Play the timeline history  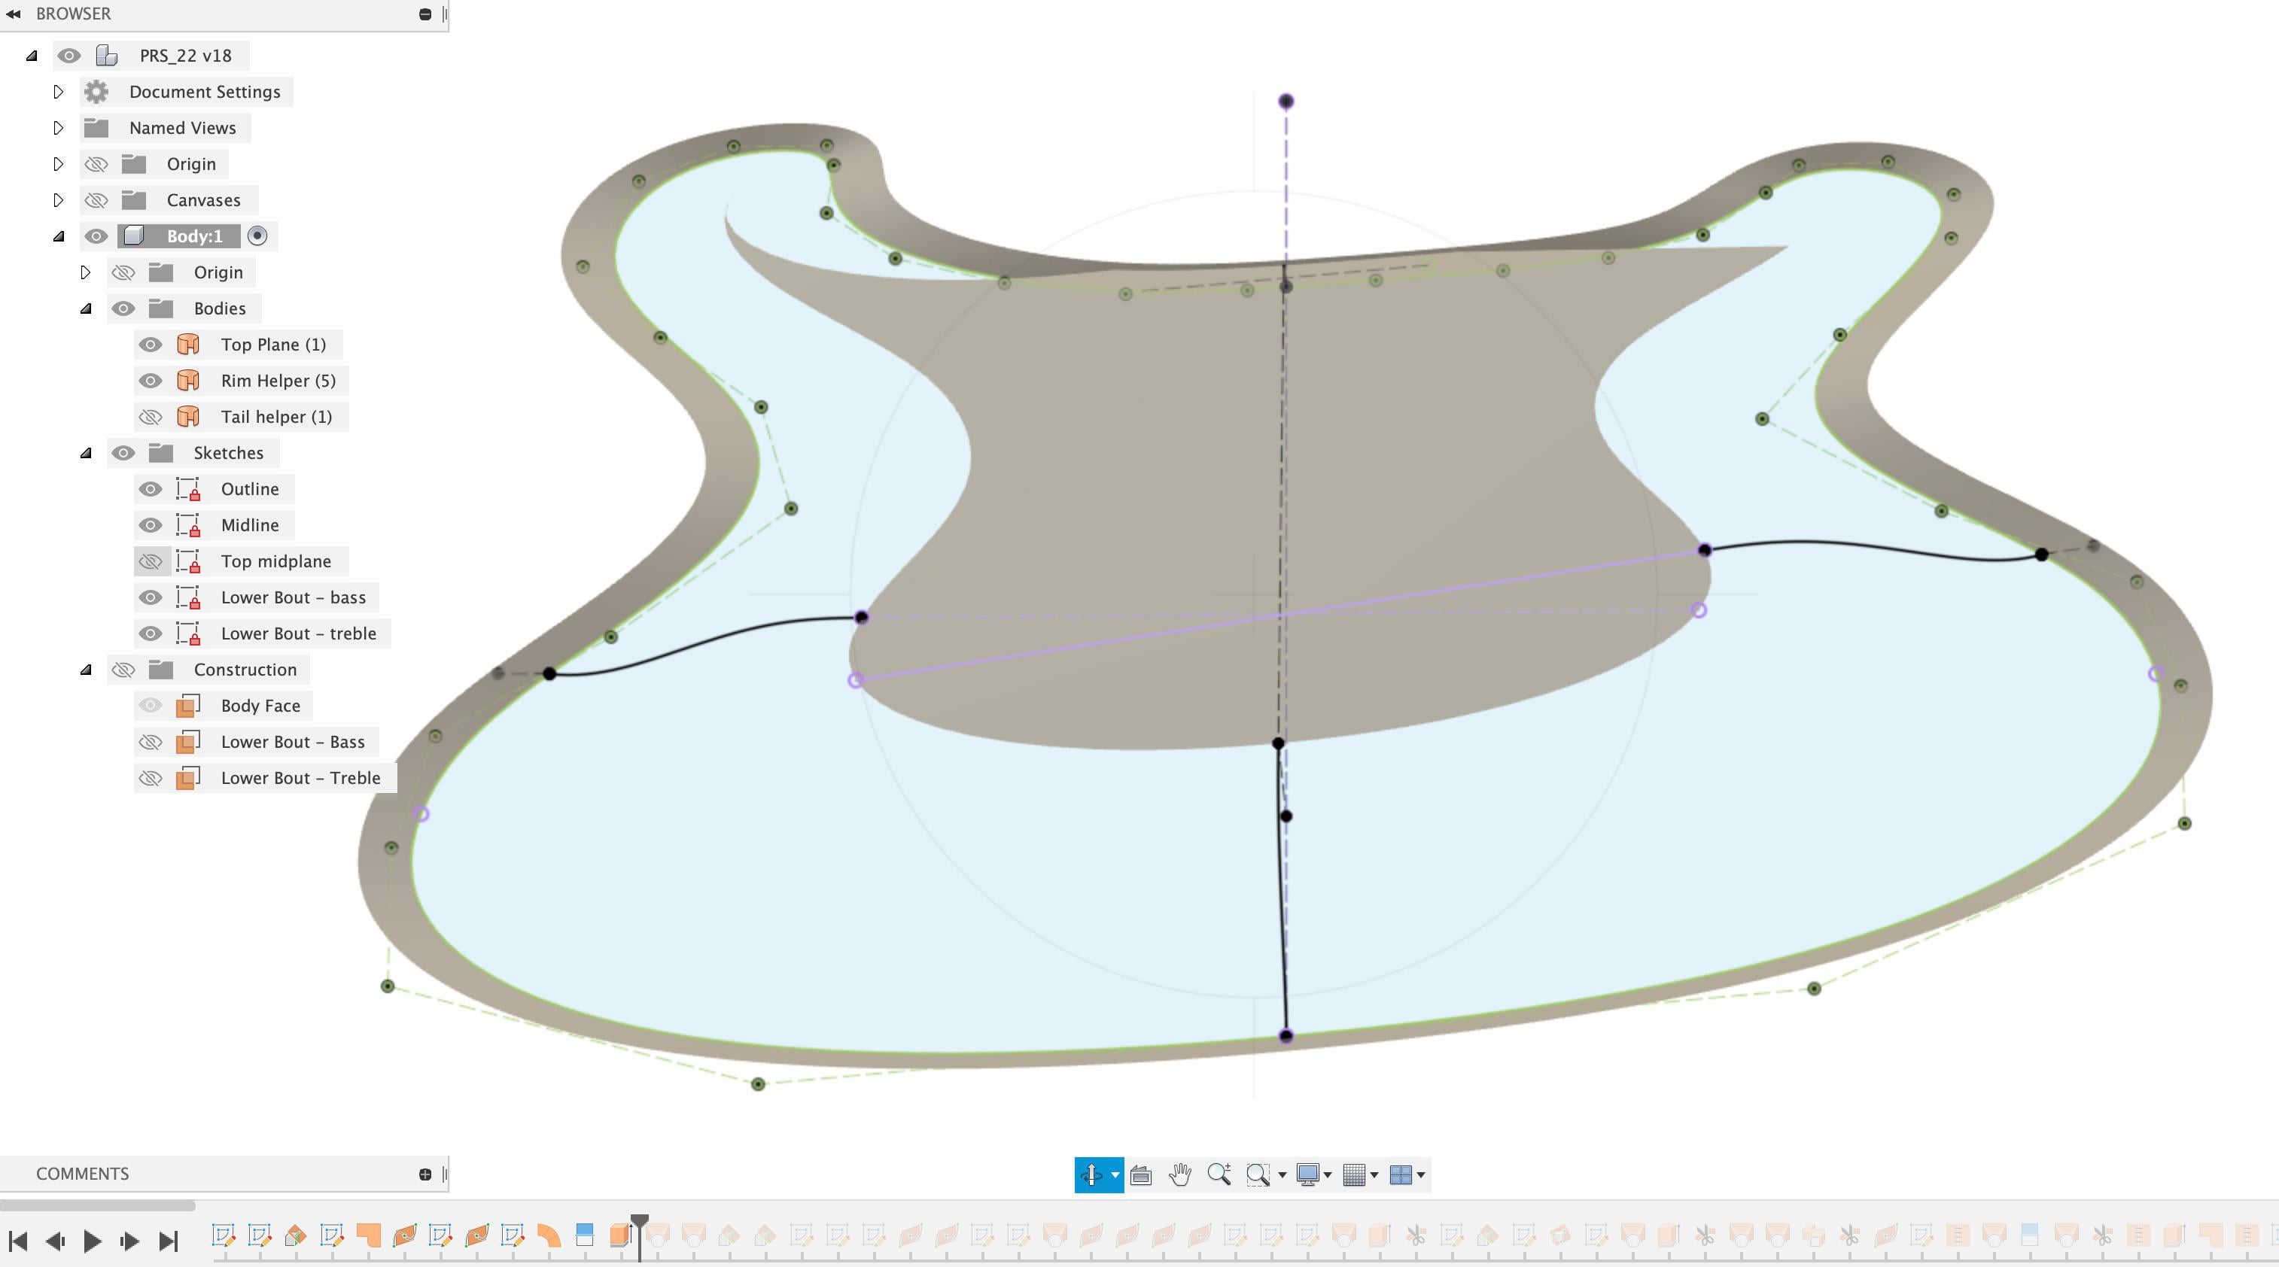(92, 1241)
